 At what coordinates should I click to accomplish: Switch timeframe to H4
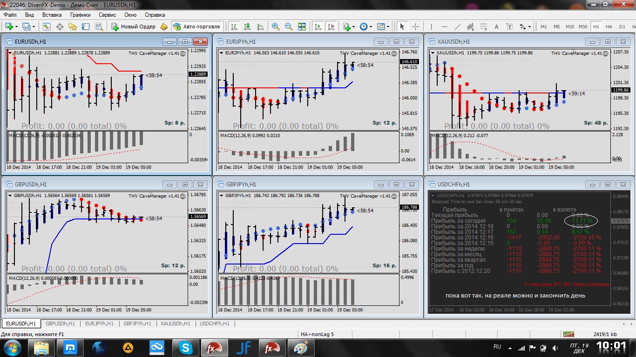[x=609, y=26]
